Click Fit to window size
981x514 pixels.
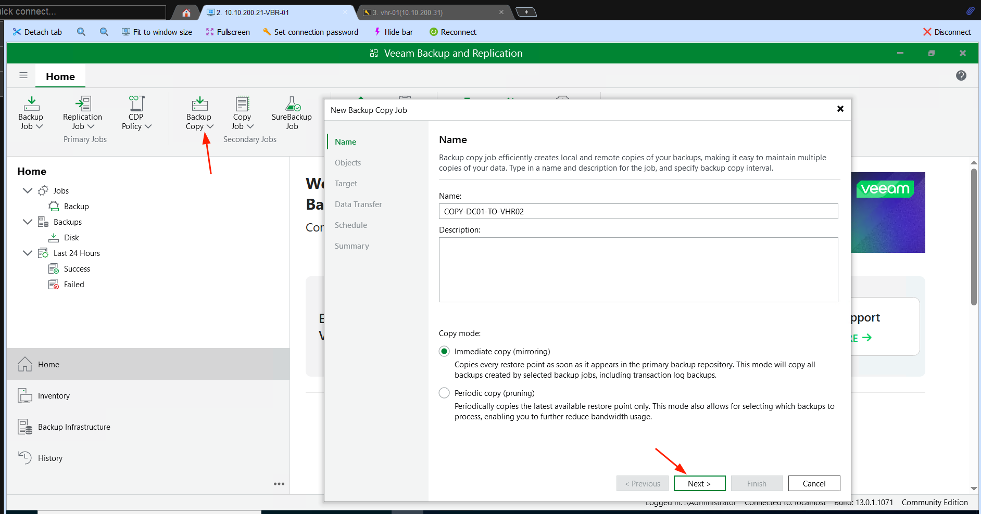coord(157,32)
